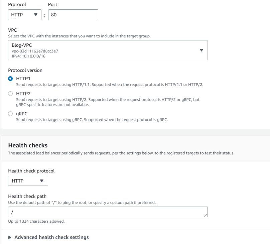270x244 pixels.
Task: Choose the HTTP2 protocol version radio
Action: click(x=10, y=94)
